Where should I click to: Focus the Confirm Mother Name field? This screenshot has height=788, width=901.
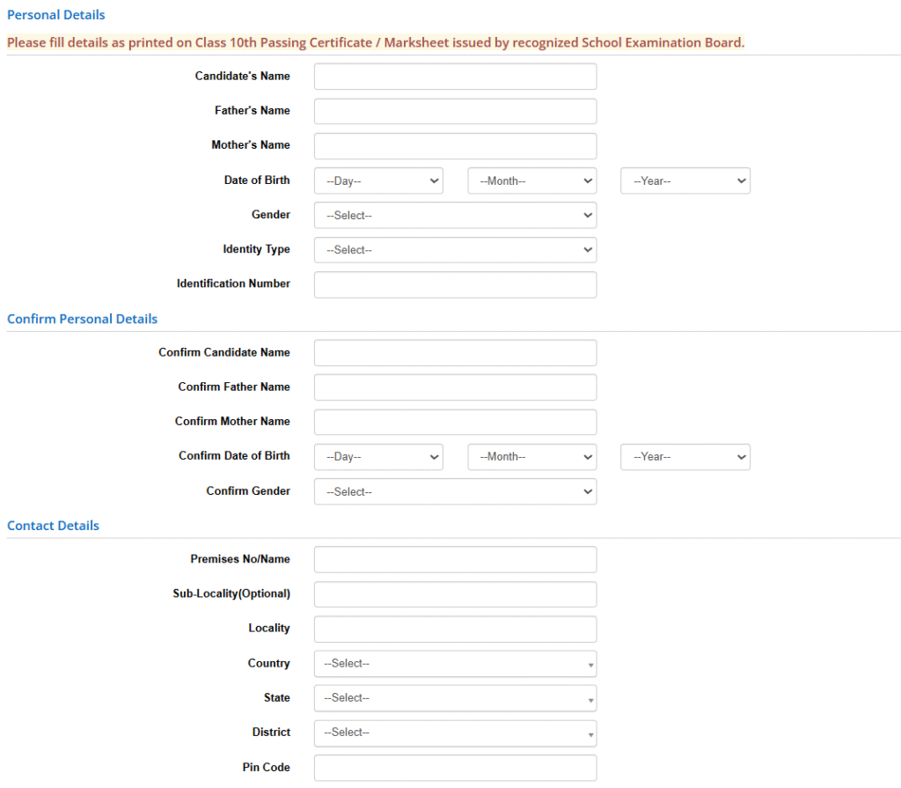(x=455, y=422)
